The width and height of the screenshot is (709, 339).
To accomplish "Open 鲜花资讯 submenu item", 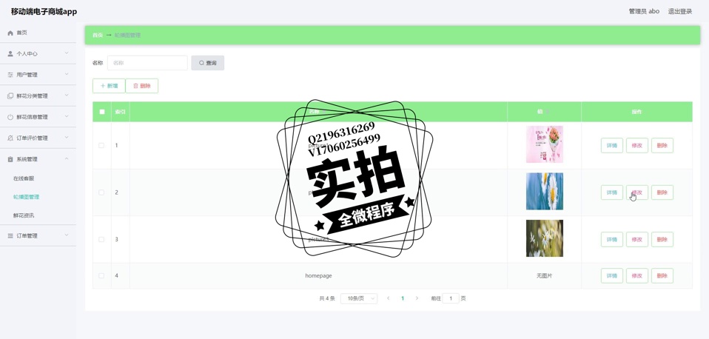I will click(24, 215).
